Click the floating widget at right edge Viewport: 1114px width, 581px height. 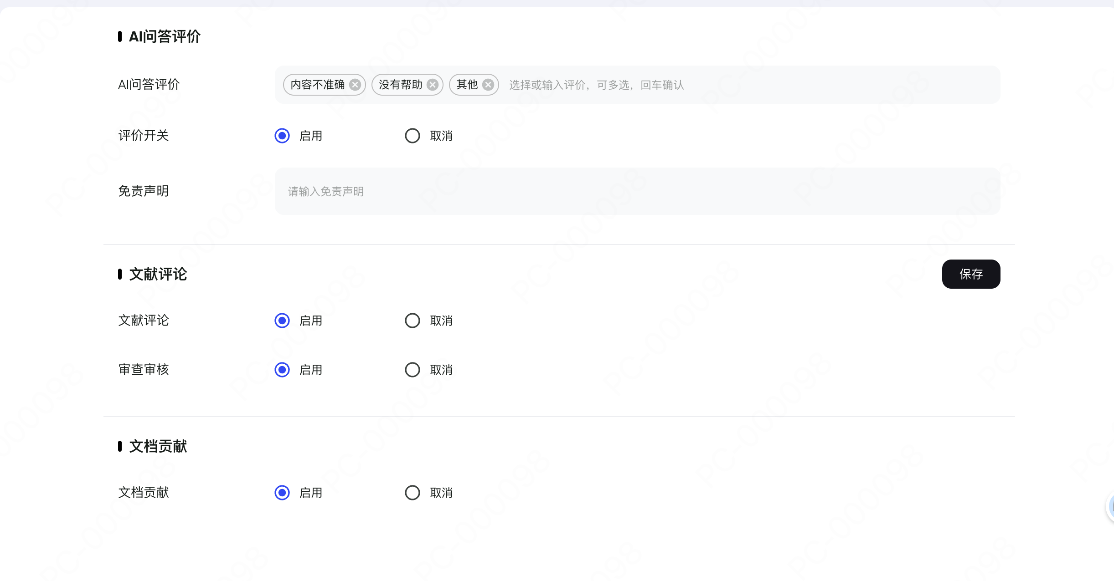point(1110,506)
